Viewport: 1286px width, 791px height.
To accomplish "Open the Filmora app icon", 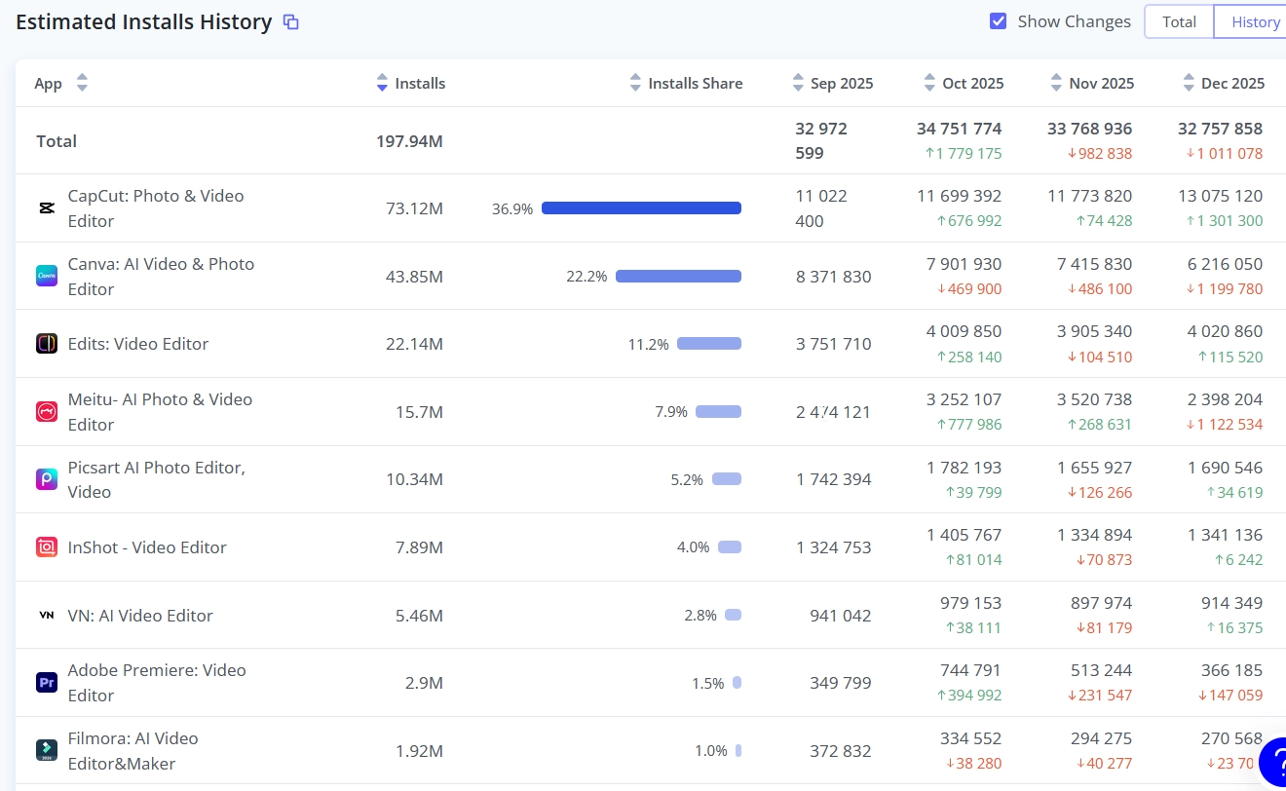I will click(x=47, y=750).
